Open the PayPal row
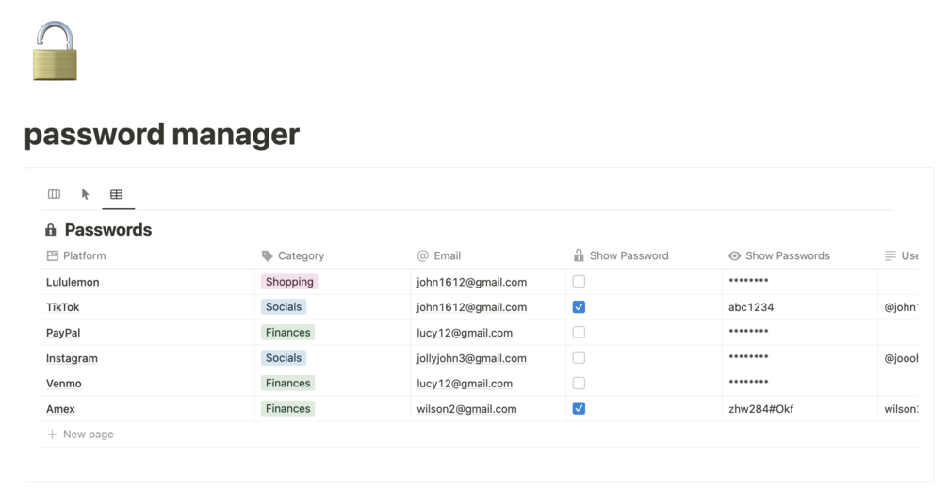Image resolution: width=947 pixels, height=493 pixels. click(63, 333)
